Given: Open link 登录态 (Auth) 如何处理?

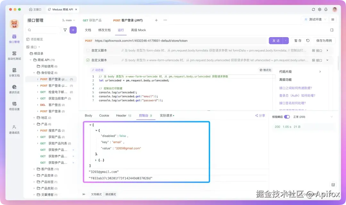Looking at the screenshot, I should click(297, 96).
